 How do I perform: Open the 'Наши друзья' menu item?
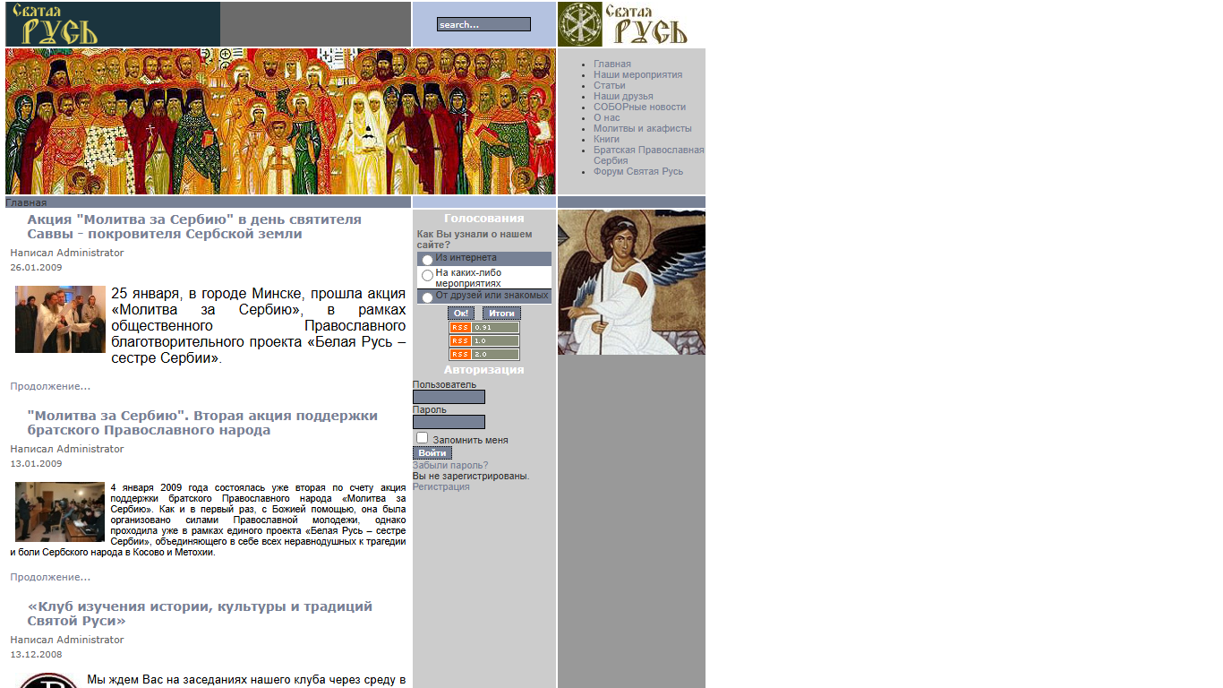tap(623, 96)
